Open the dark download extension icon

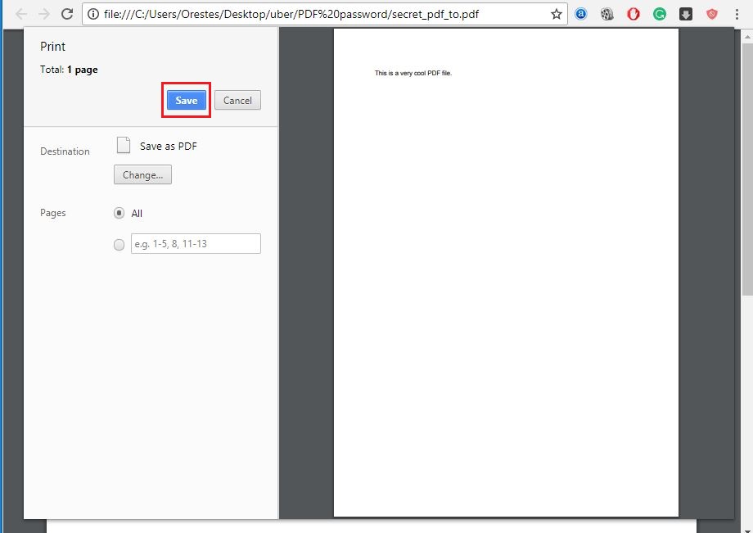(x=686, y=15)
